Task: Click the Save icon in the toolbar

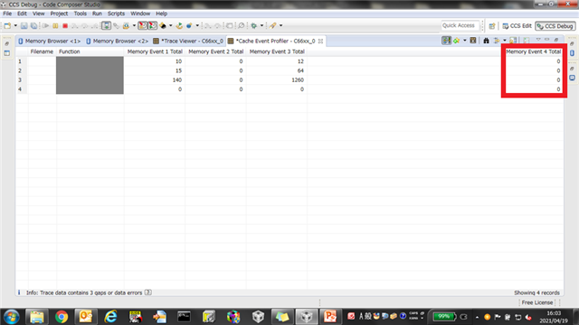Action: [x=24, y=26]
